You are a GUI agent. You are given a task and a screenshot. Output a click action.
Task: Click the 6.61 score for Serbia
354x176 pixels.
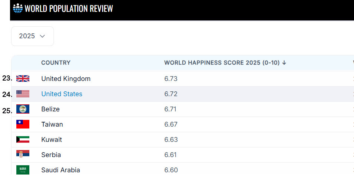tap(170, 155)
